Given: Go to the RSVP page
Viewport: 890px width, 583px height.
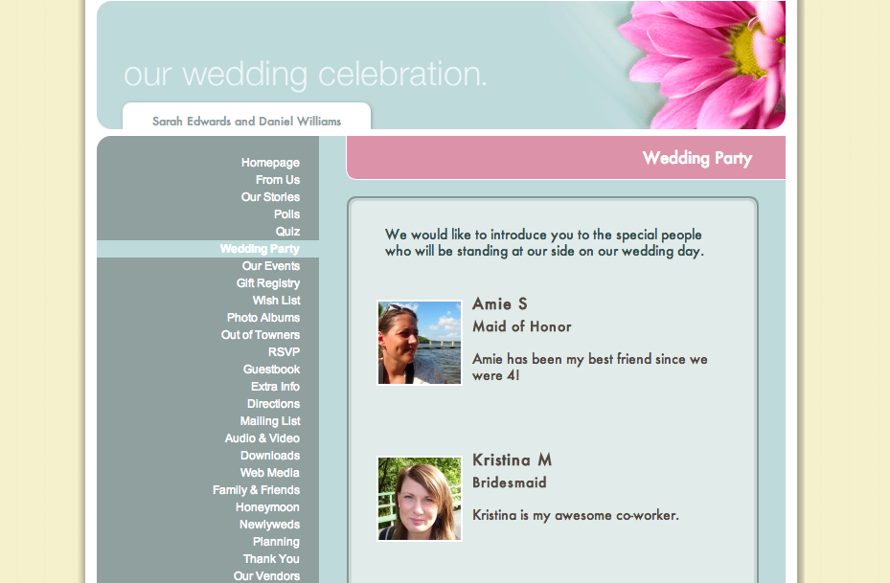Looking at the screenshot, I should (x=284, y=352).
